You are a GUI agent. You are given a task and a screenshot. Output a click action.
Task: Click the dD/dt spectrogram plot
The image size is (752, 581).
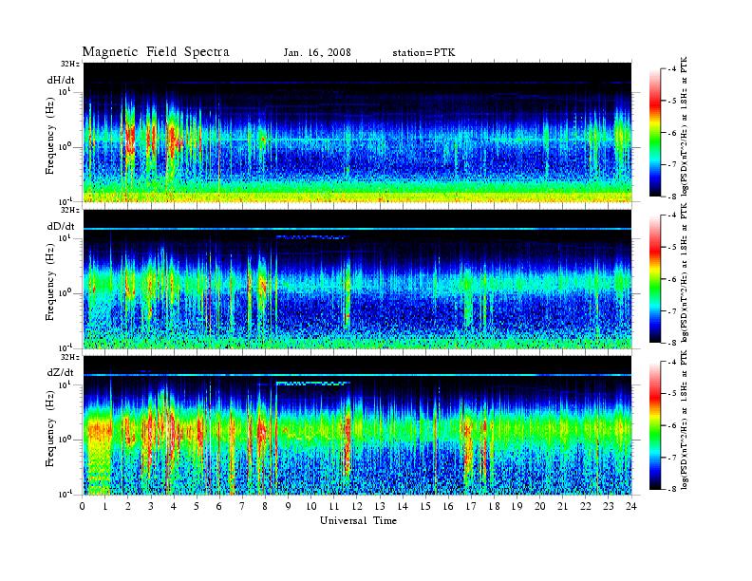point(358,279)
